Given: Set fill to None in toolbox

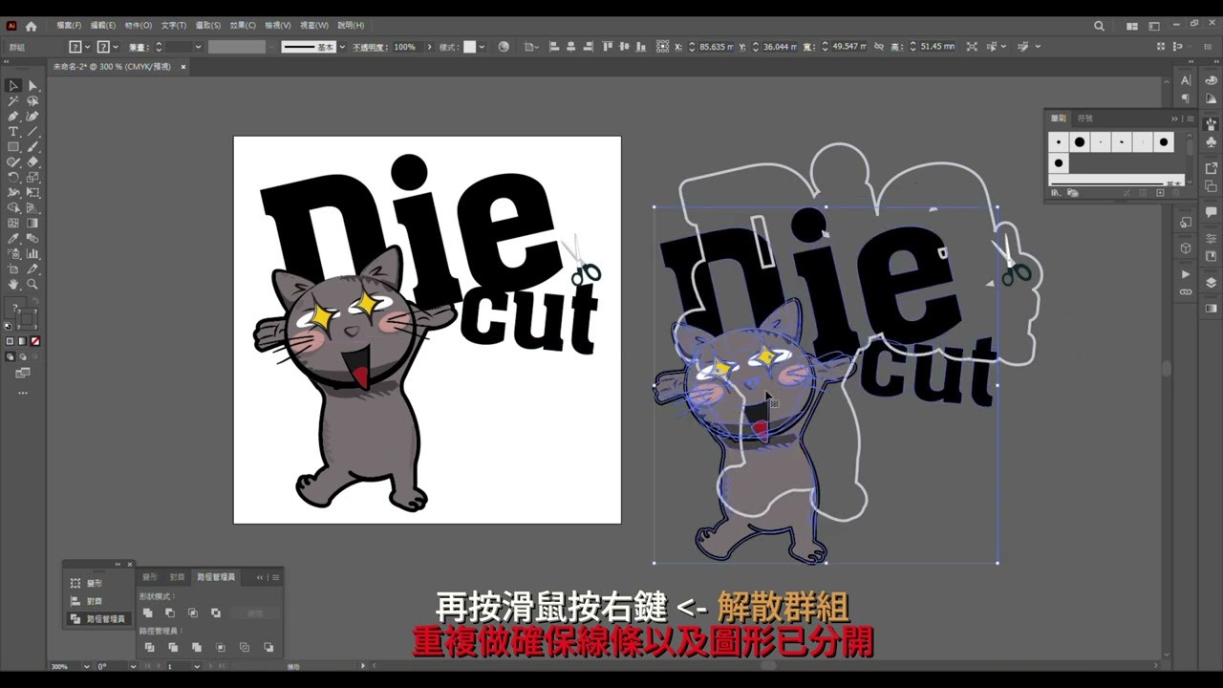Looking at the screenshot, I should pyautogui.click(x=35, y=341).
